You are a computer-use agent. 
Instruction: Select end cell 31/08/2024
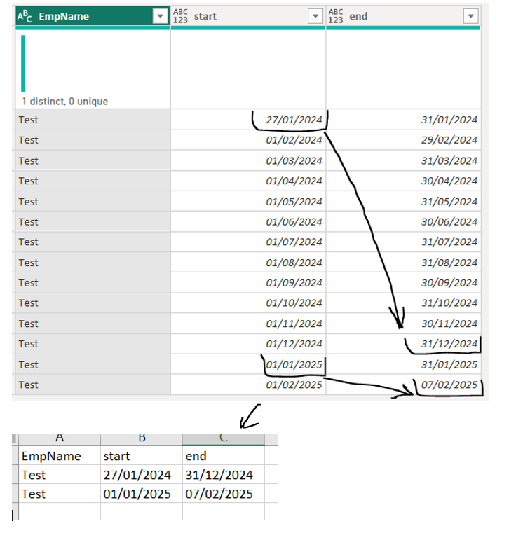click(403, 263)
